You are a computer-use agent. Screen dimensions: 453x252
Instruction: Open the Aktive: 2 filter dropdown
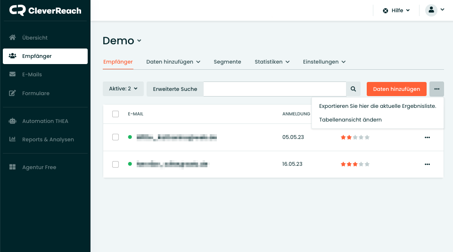(x=123, y=89)
